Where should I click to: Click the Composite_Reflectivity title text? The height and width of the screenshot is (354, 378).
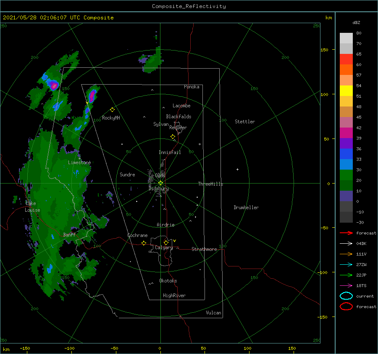pos(189,6)
